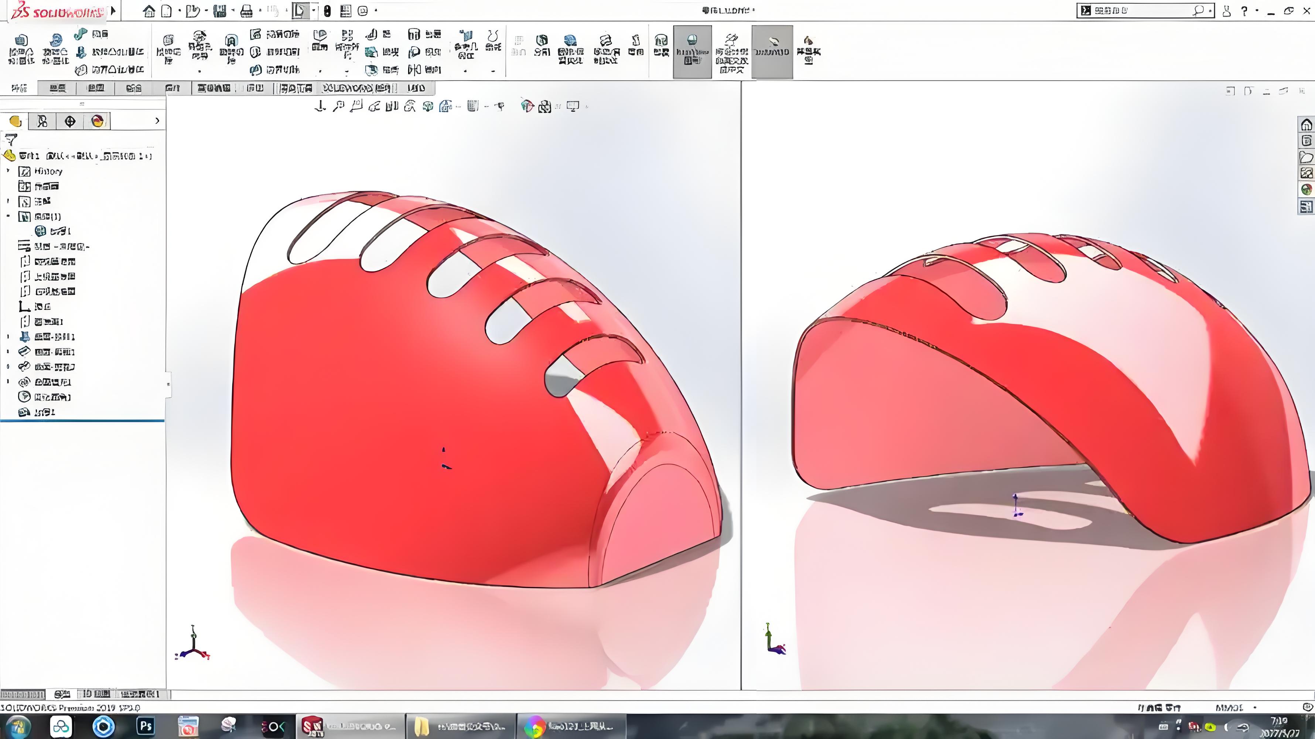Select the Revolved Boss/Base tool
This screenshot has width=1315, height=739.
click(x=55, y=50)
